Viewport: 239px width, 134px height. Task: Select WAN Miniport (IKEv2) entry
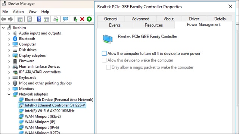[x=43, y=117]
